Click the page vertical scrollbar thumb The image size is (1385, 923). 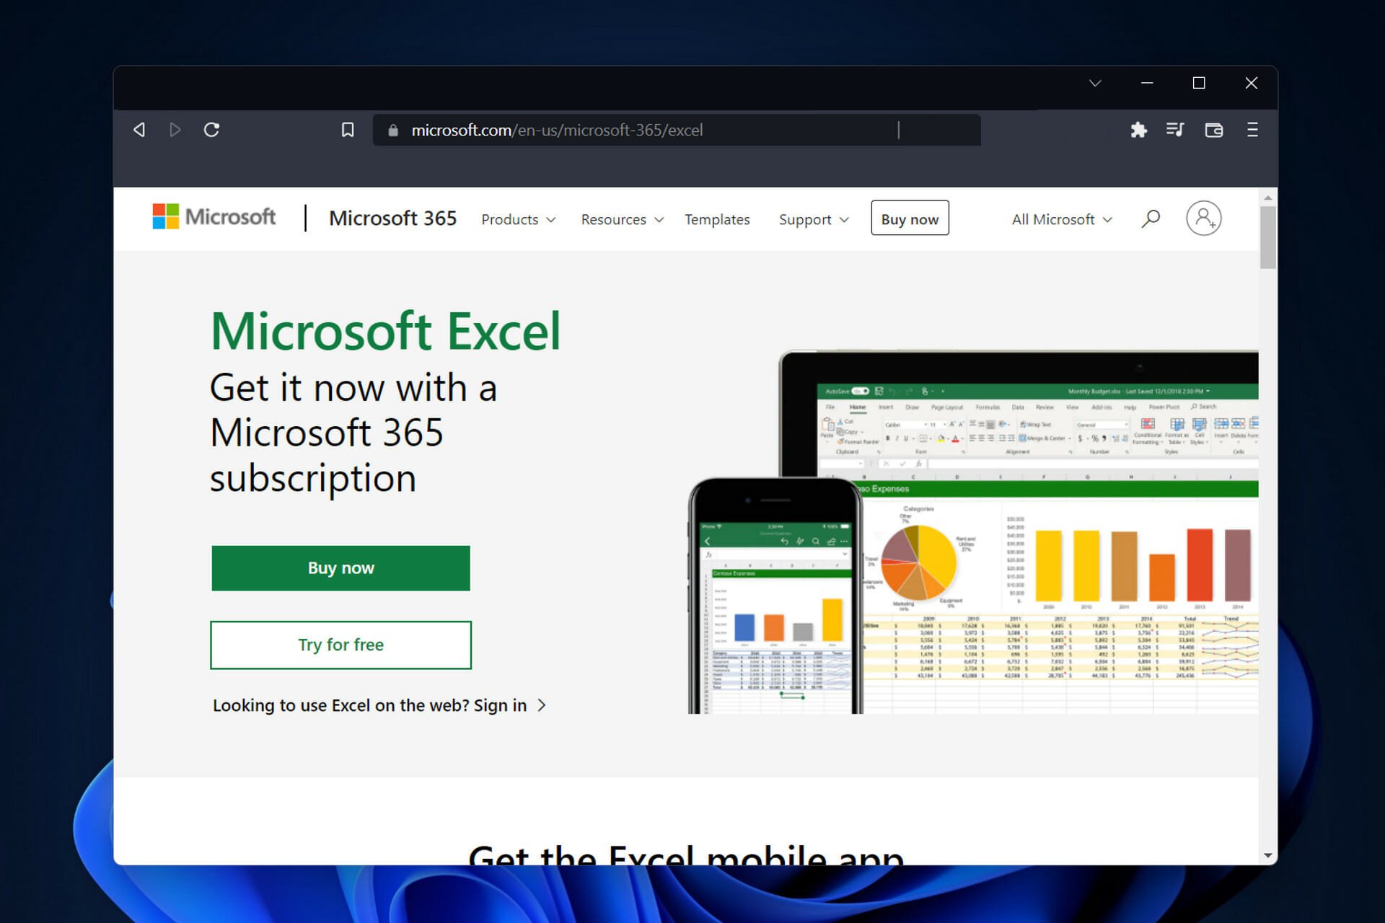[x=1267, y=237]
